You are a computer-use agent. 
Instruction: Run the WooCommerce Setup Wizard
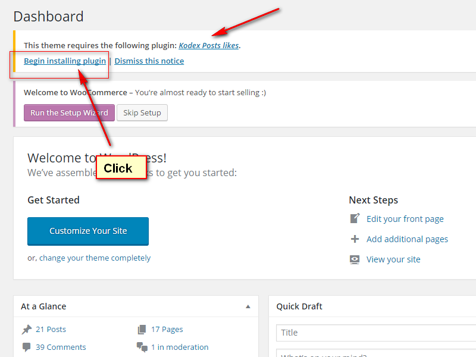point(69,112)
